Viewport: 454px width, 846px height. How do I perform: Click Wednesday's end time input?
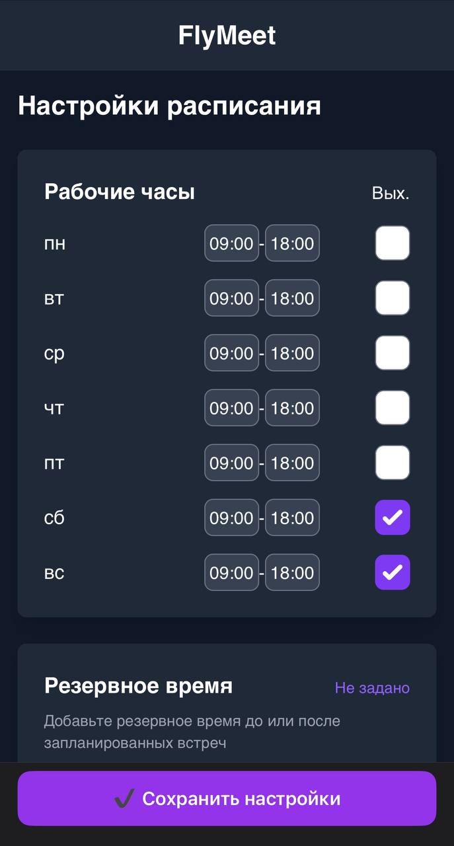click(292, 352)
